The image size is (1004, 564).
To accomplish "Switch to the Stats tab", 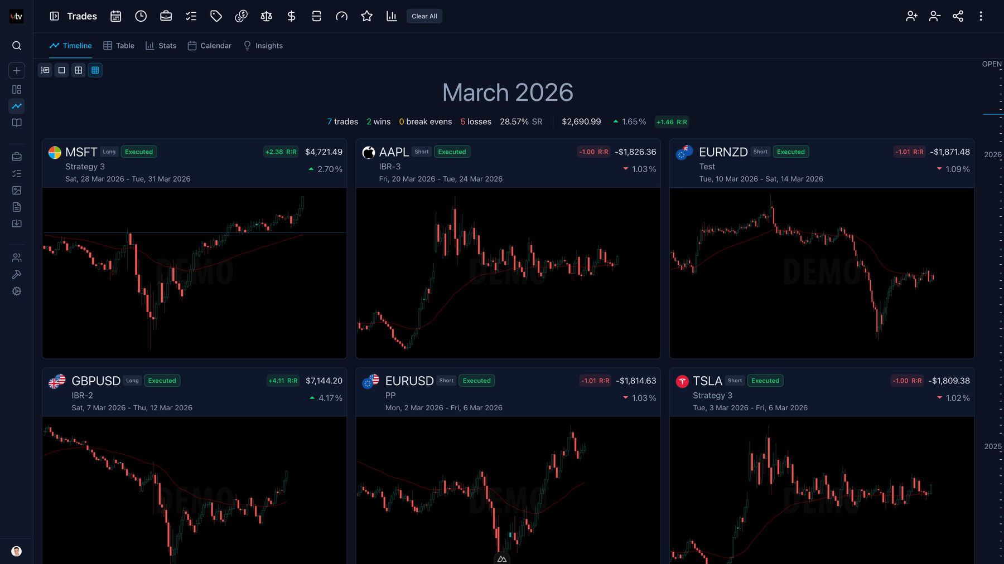I will coord(161,45).
